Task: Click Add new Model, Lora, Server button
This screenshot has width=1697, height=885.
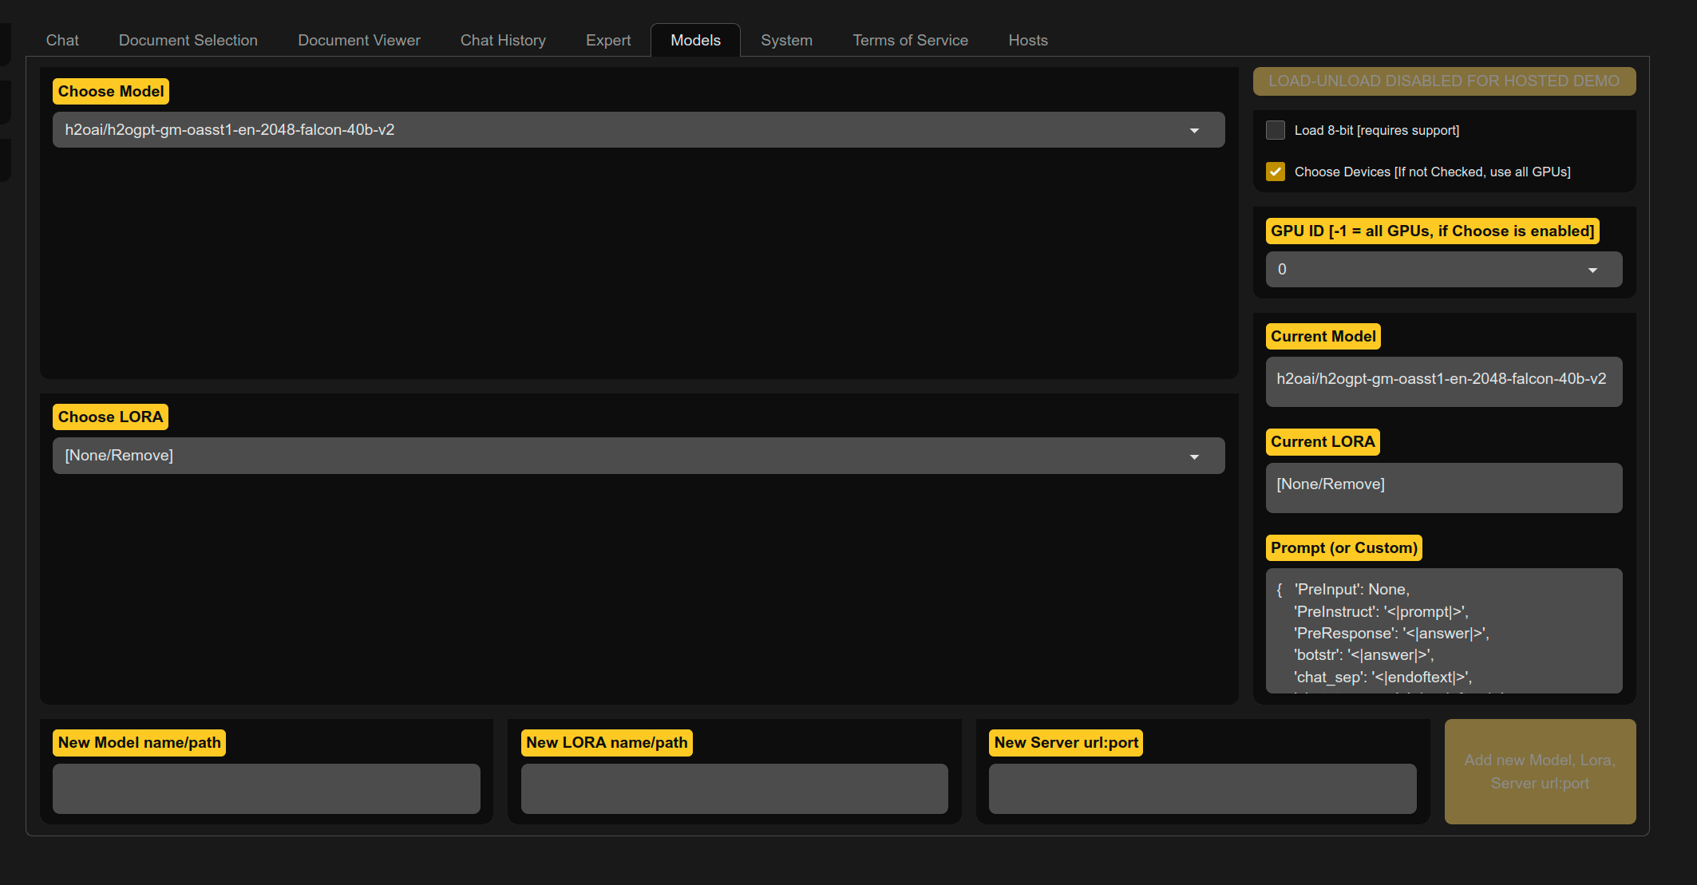Action: click(1540, 772)
